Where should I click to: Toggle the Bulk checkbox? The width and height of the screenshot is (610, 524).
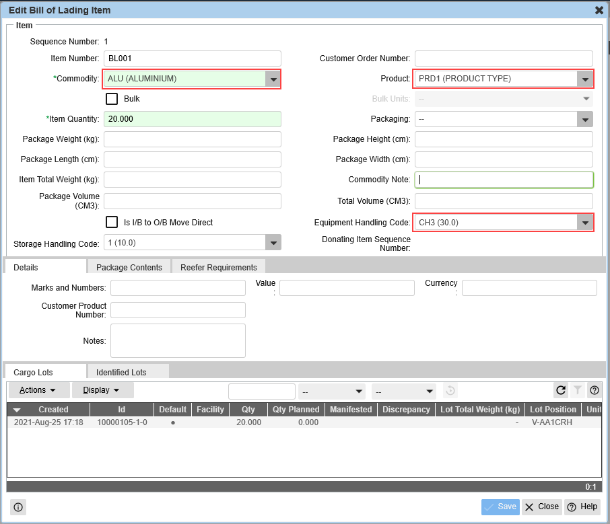pyautogui.click(x=112, y=99)
